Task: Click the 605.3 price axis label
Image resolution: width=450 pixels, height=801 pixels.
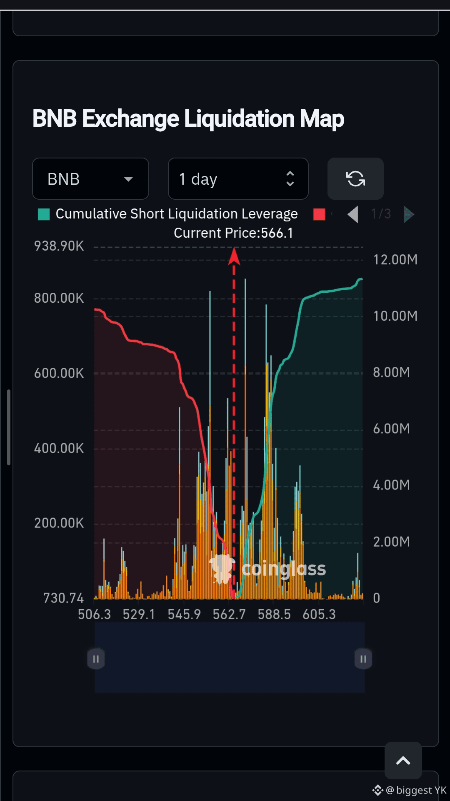Action: pyautogui.click(x=319, y=615)
